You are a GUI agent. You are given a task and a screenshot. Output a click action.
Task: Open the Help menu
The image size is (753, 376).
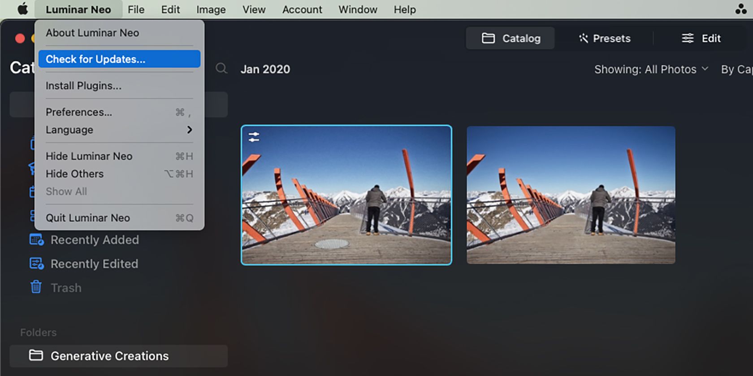pyautogui.click(x=405, y=9)
